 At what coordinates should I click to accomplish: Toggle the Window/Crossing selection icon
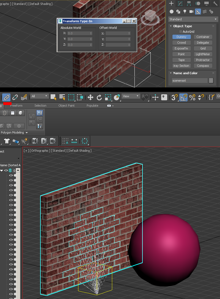pyautogui.click(x=80, y=97)
